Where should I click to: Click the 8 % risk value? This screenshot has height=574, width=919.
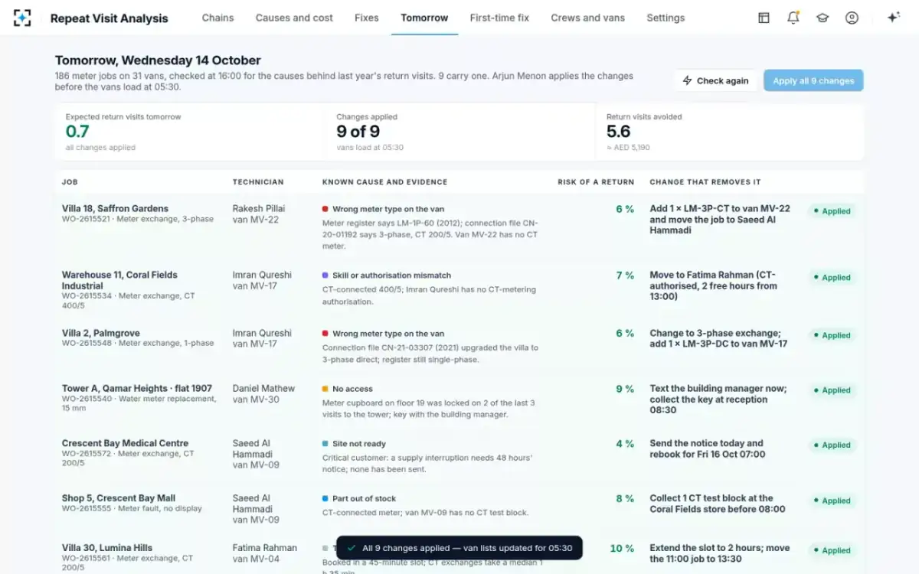(x=625, y=499)
